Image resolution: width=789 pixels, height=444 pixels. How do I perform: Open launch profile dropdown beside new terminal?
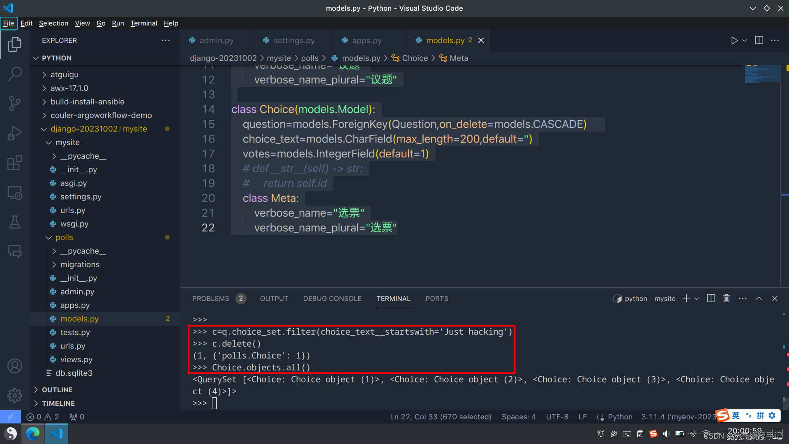pyautogui.click(x=697, y=298)
